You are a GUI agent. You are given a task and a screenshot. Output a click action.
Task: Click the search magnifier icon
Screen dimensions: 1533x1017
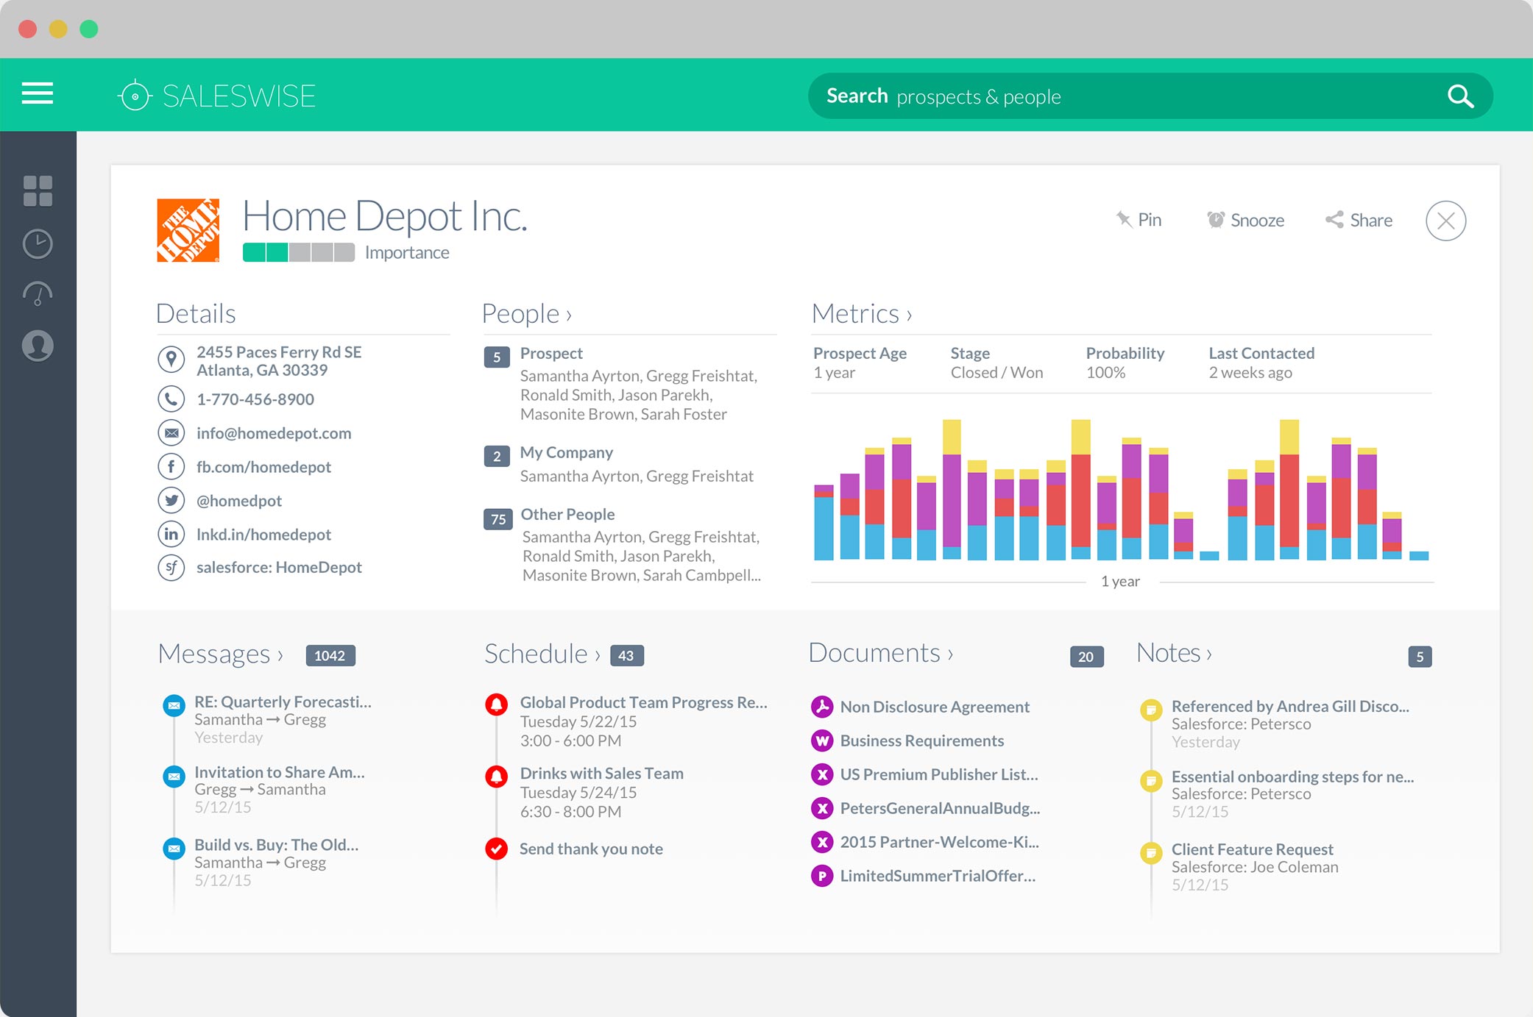tap(1460, 96)
